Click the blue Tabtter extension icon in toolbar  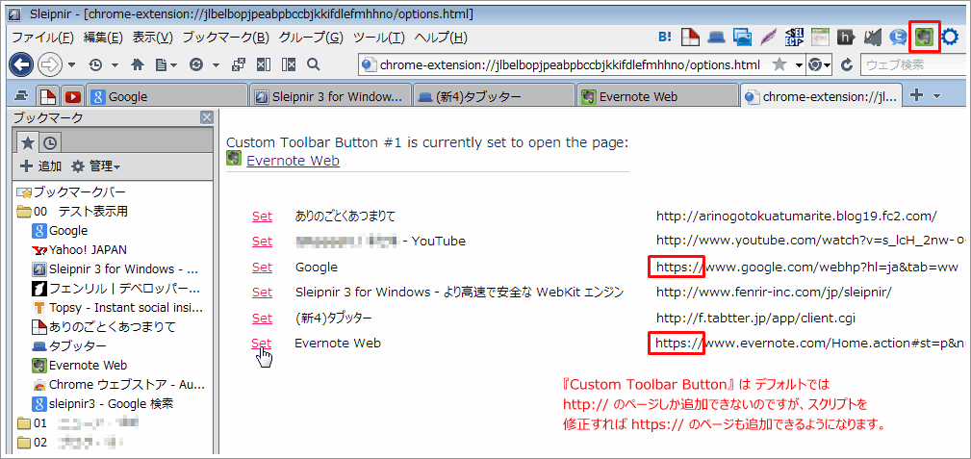coord(717,38)
